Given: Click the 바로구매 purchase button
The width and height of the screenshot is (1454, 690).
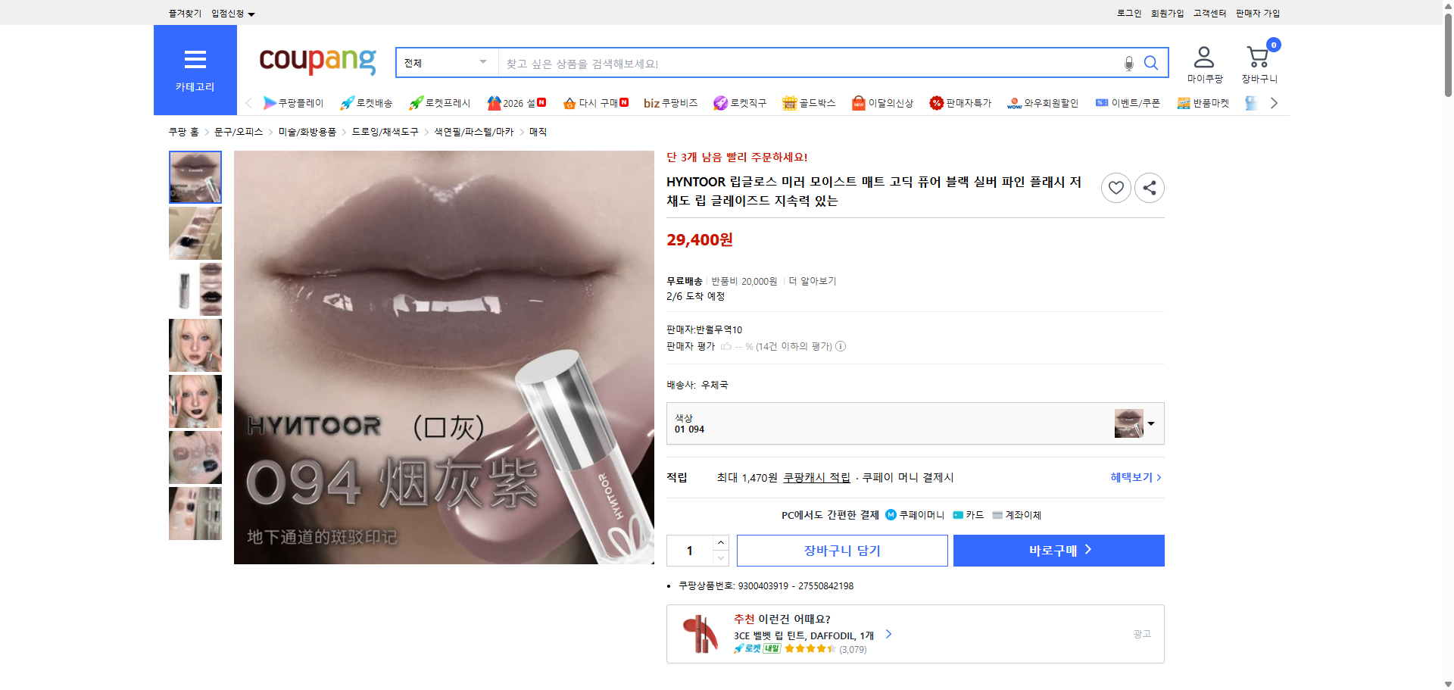Looking at the screenshot, I should point(1058,550).
